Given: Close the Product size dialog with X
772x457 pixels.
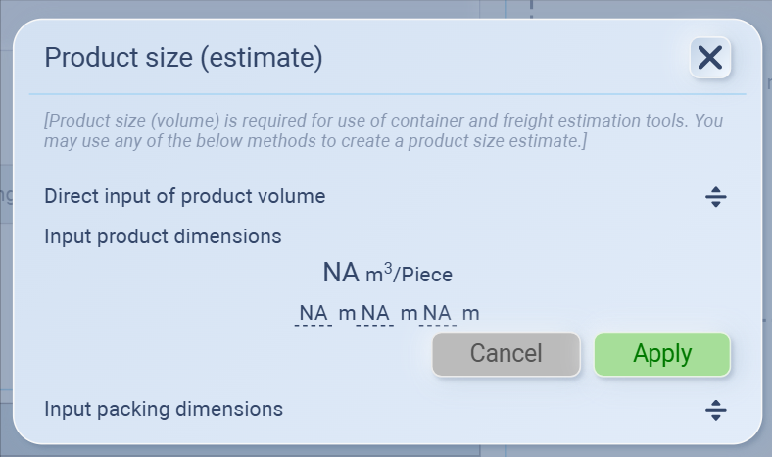Looking at the screenshot, I should [x=709, y=58].
